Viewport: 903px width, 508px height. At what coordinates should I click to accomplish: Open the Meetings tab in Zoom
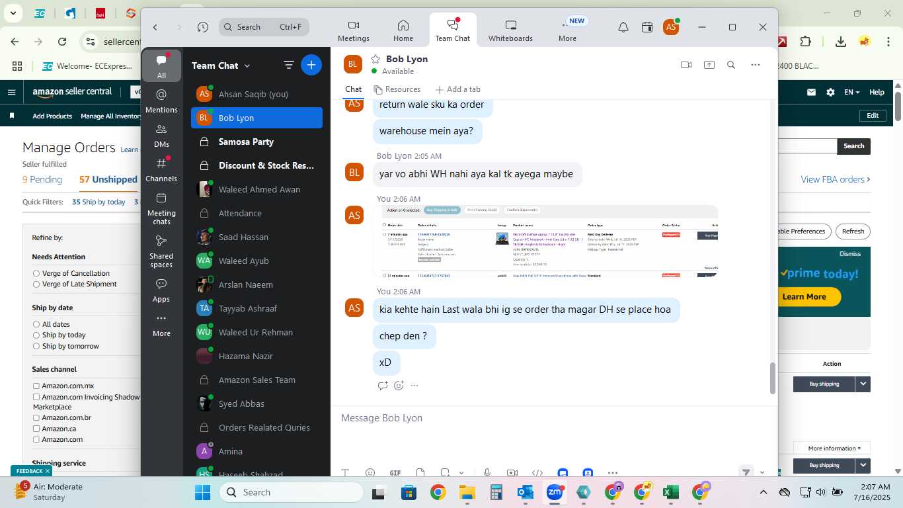[353, 30]
